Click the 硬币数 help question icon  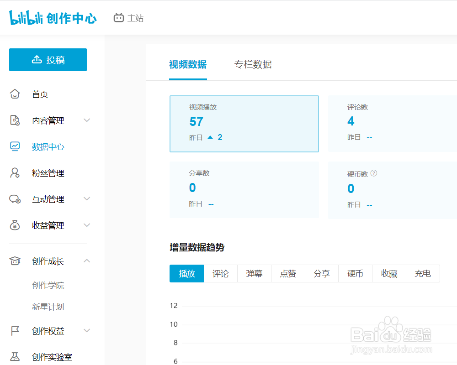(x=374, y=173)
